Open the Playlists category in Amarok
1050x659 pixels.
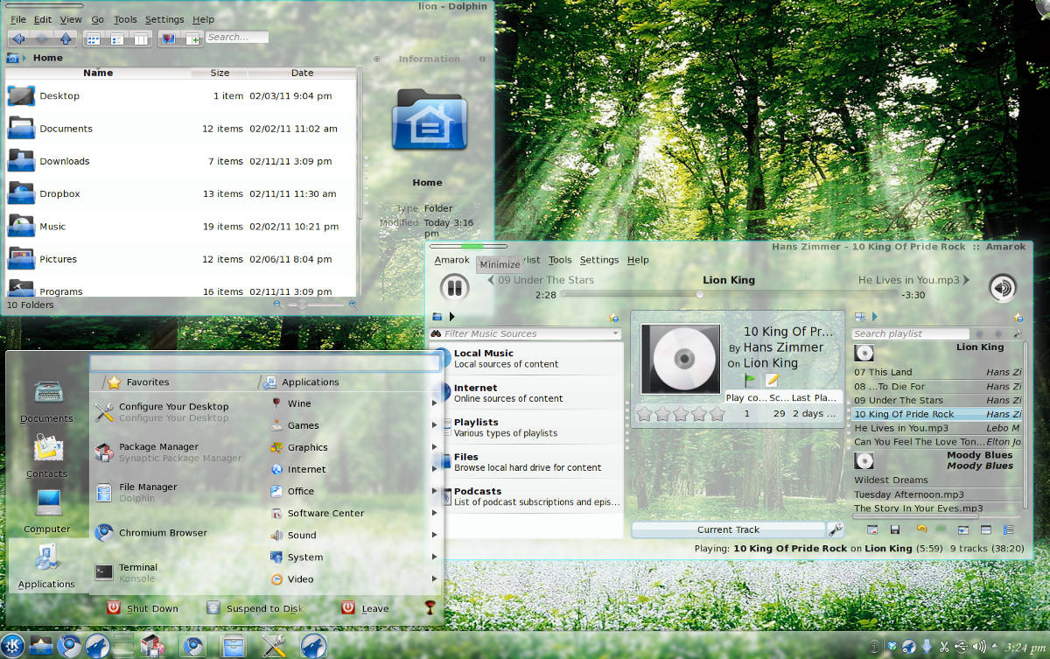[526, 427]
